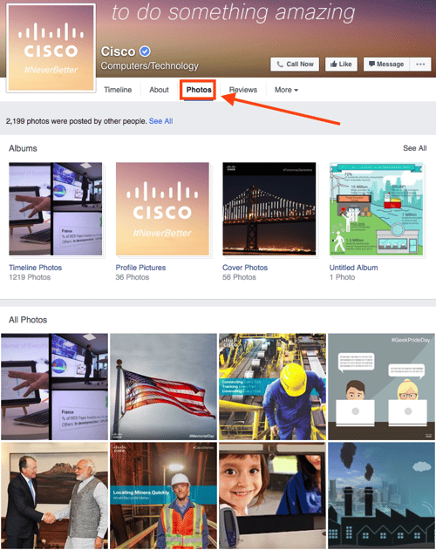The image size is (436, 550).
Task: Open the Profile Pictures album thumbnail
Action: (162, 208)
